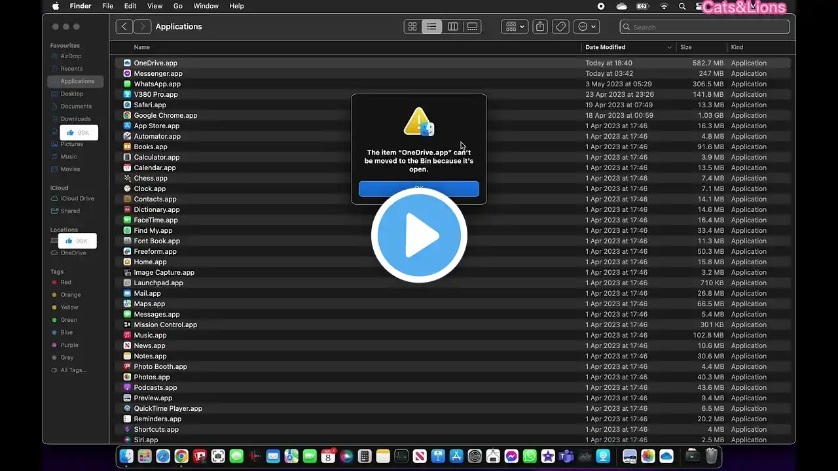The width and height of the screenshot is (838, 471).
Task: Open Mail from the Dock
Action: coord(273,456)
